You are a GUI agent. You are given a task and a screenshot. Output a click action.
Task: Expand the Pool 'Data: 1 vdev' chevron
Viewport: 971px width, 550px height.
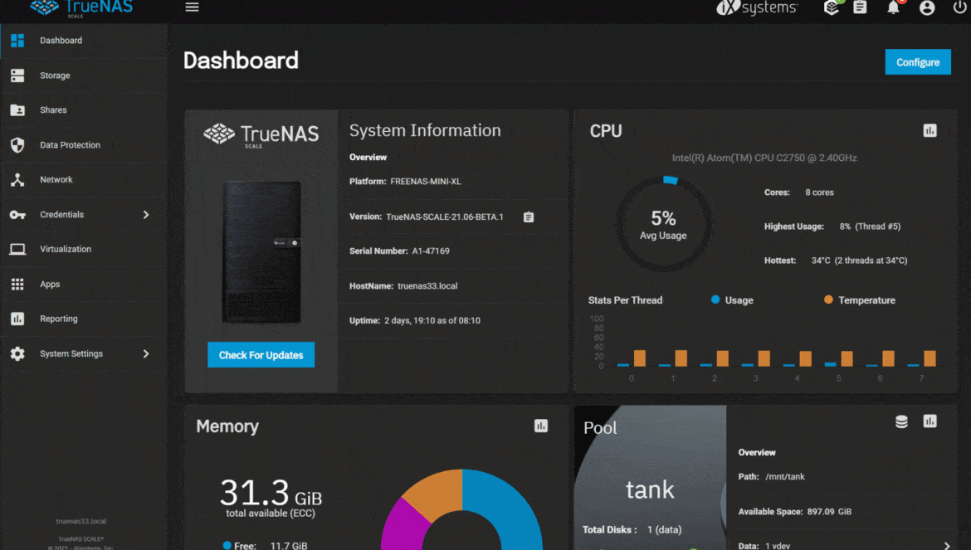coord(946,546)
